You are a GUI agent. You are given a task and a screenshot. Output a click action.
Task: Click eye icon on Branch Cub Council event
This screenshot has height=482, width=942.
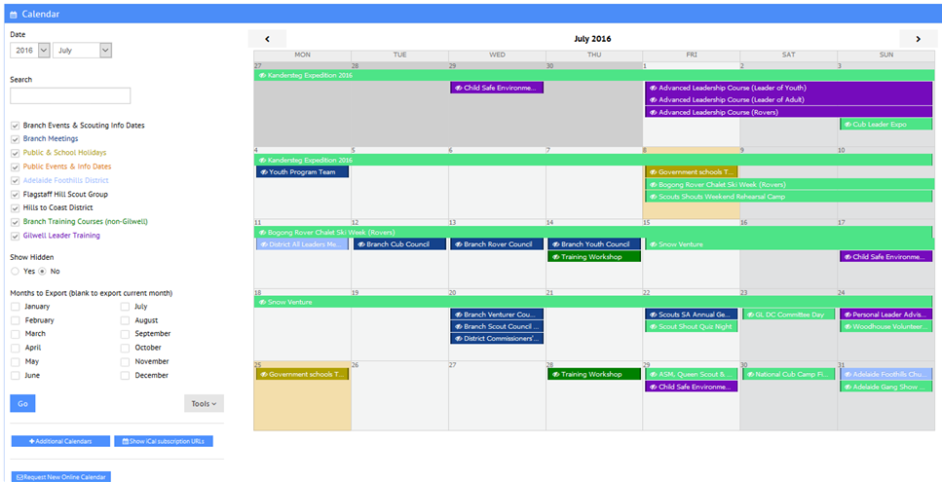360,244
